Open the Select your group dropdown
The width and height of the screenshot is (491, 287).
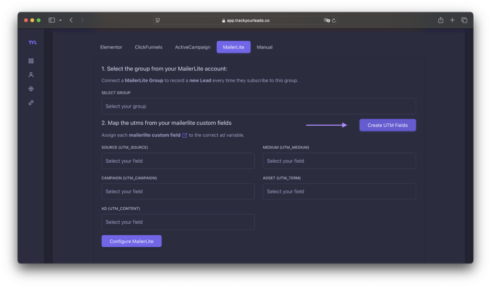coord(258,106)
